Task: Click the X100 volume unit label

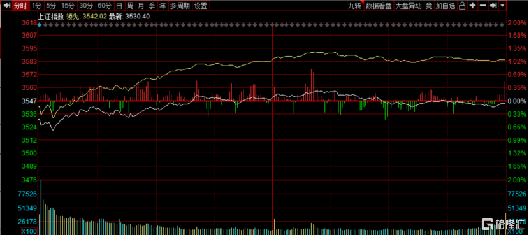Action: tap(29, 232)
